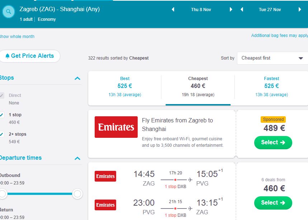Click Emirates logo on 23:00 return flight
The image size is (308, 220).
pos(105,205)
